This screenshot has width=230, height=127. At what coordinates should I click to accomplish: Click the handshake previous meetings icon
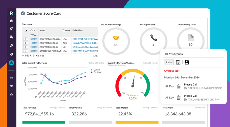point(116,38)
